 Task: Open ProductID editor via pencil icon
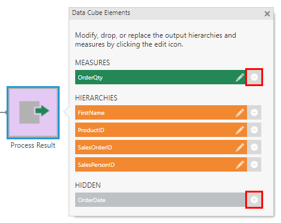pos(240,130)
